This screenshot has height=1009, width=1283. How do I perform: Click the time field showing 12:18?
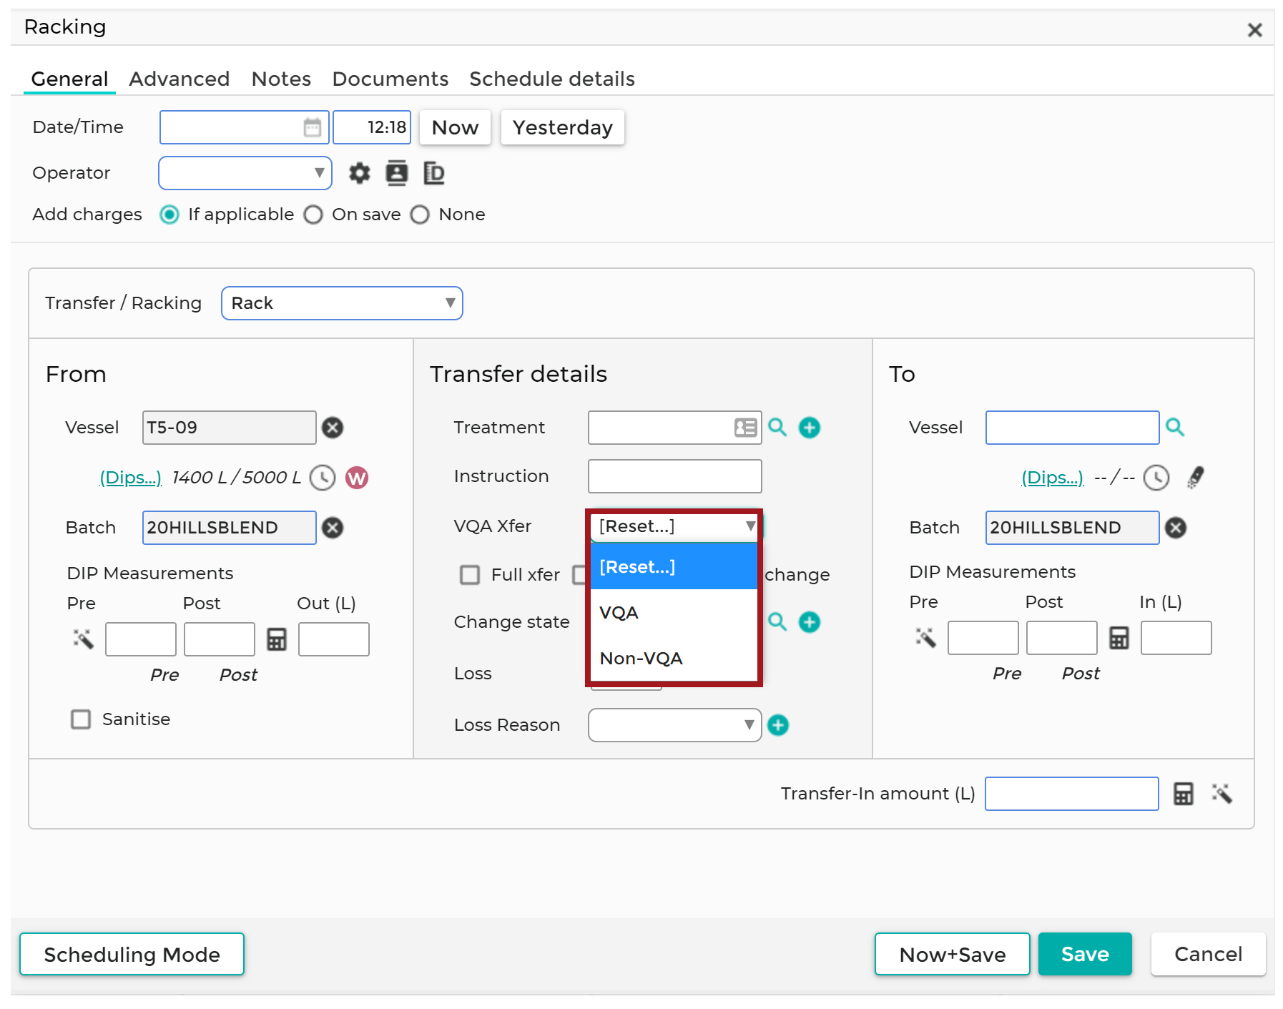372,127
